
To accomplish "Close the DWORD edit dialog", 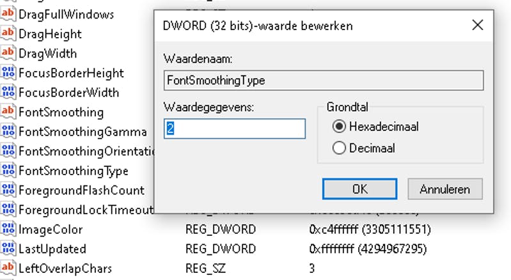I will (x=476, y=26).
